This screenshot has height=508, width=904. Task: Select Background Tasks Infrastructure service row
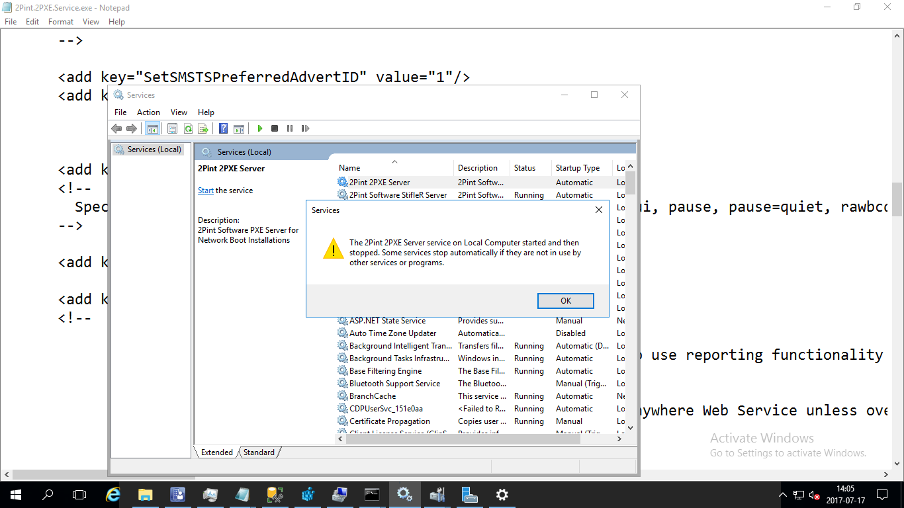coord(480,359)
